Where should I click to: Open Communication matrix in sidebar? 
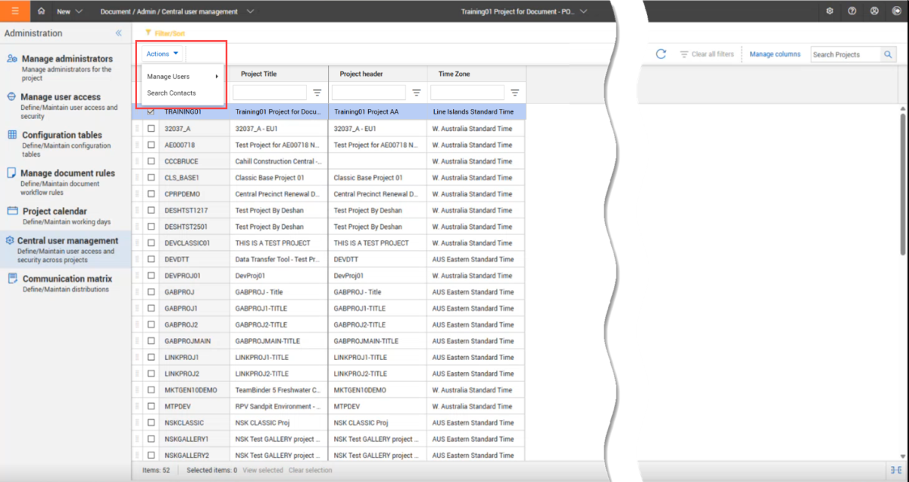tap(67, 279)
